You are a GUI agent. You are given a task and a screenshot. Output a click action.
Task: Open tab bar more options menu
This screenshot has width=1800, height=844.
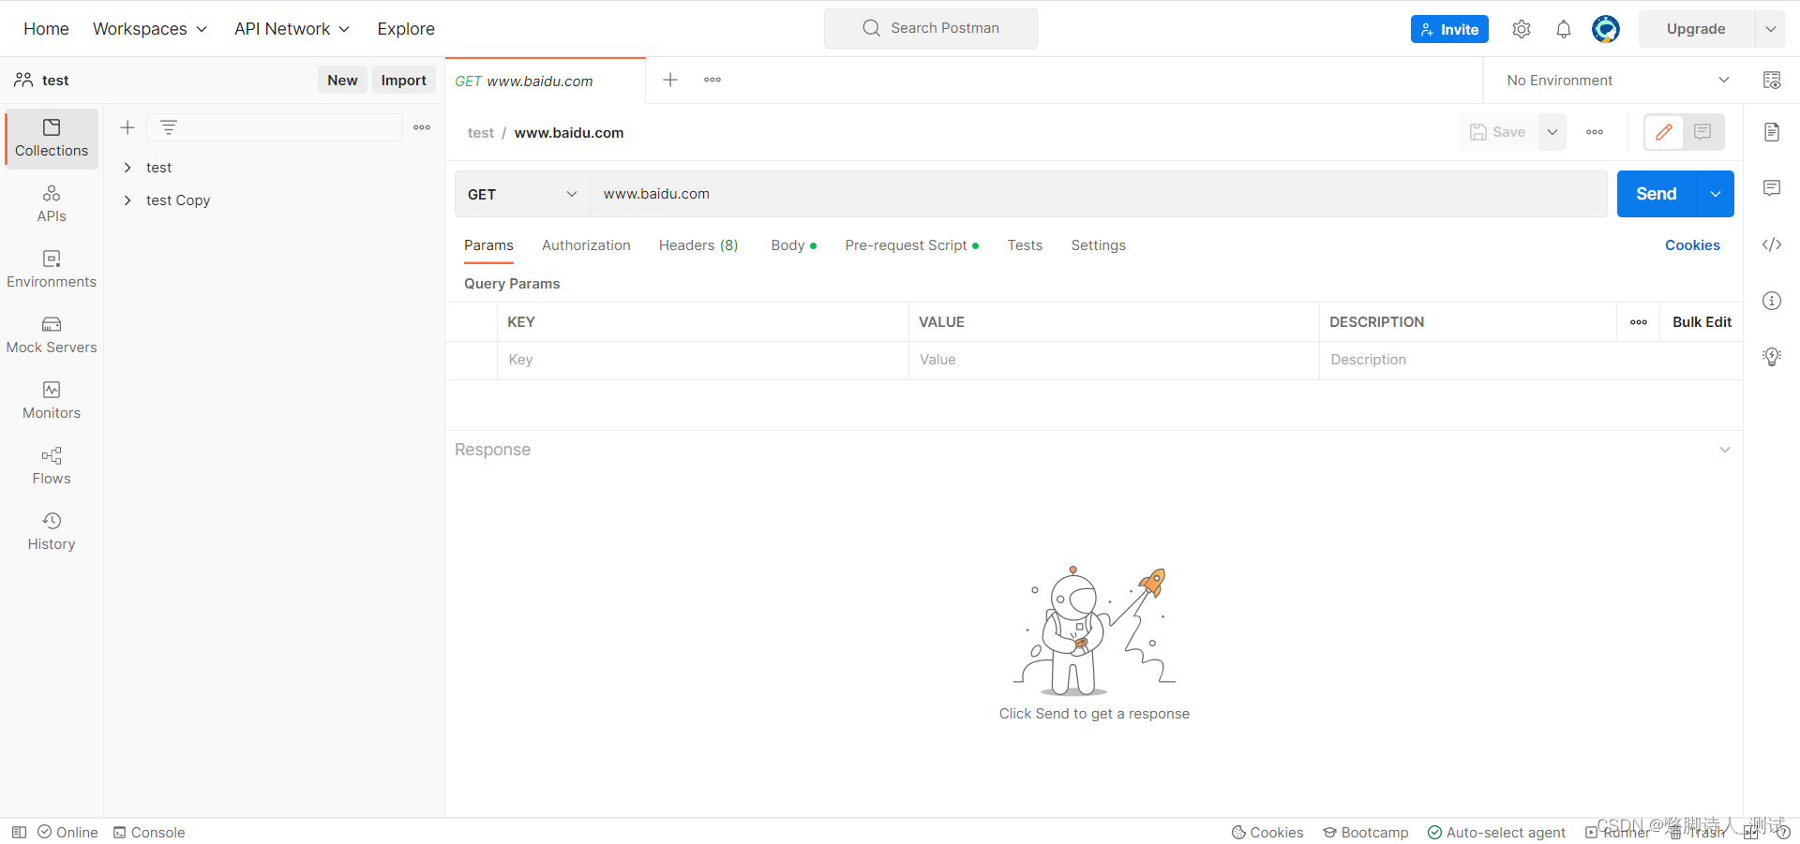(x=712, y=80)
